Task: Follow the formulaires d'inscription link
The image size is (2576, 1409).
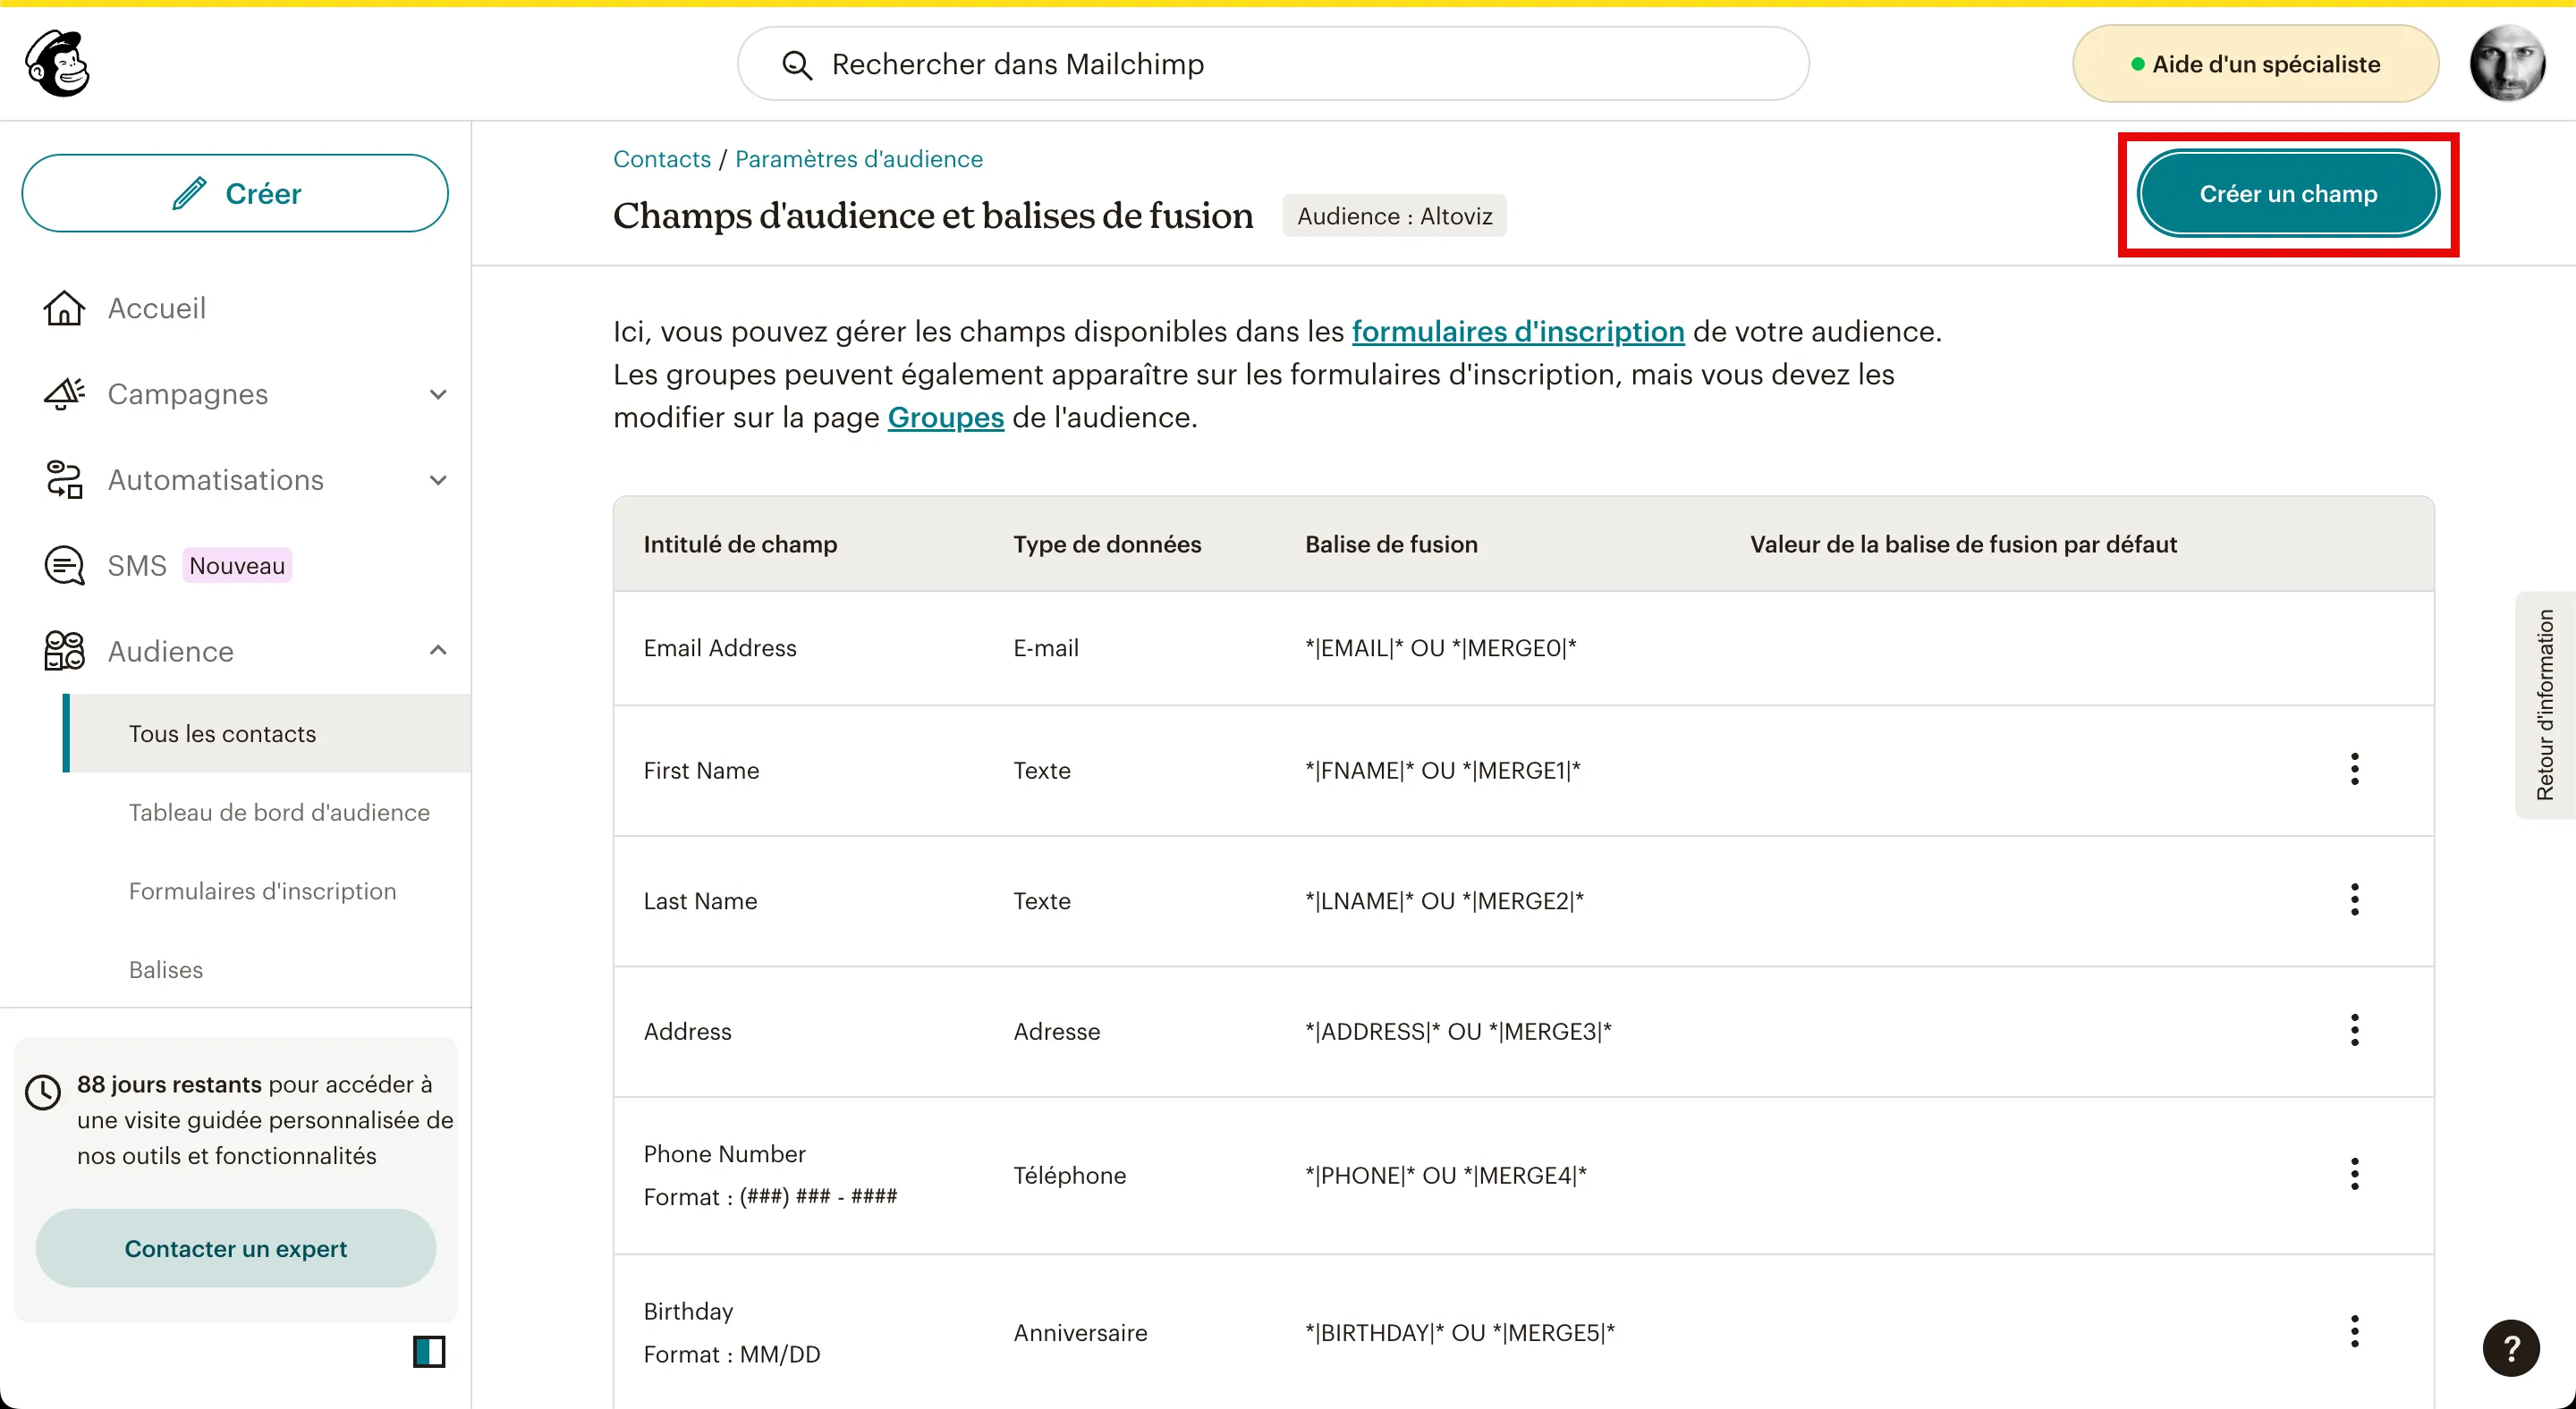Action: coord(1518,332)
